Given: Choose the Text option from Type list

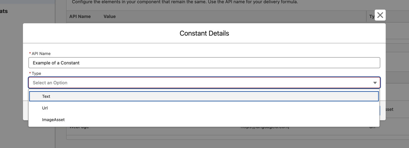Looking at the screenshot, I should pyautogui.click(x=204, y=96).
